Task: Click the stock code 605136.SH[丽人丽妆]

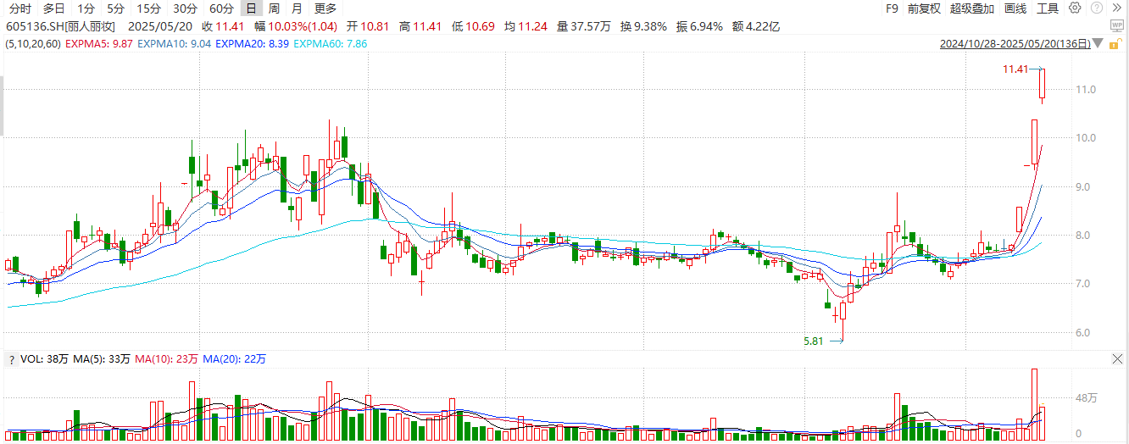Action: (62, 26)
